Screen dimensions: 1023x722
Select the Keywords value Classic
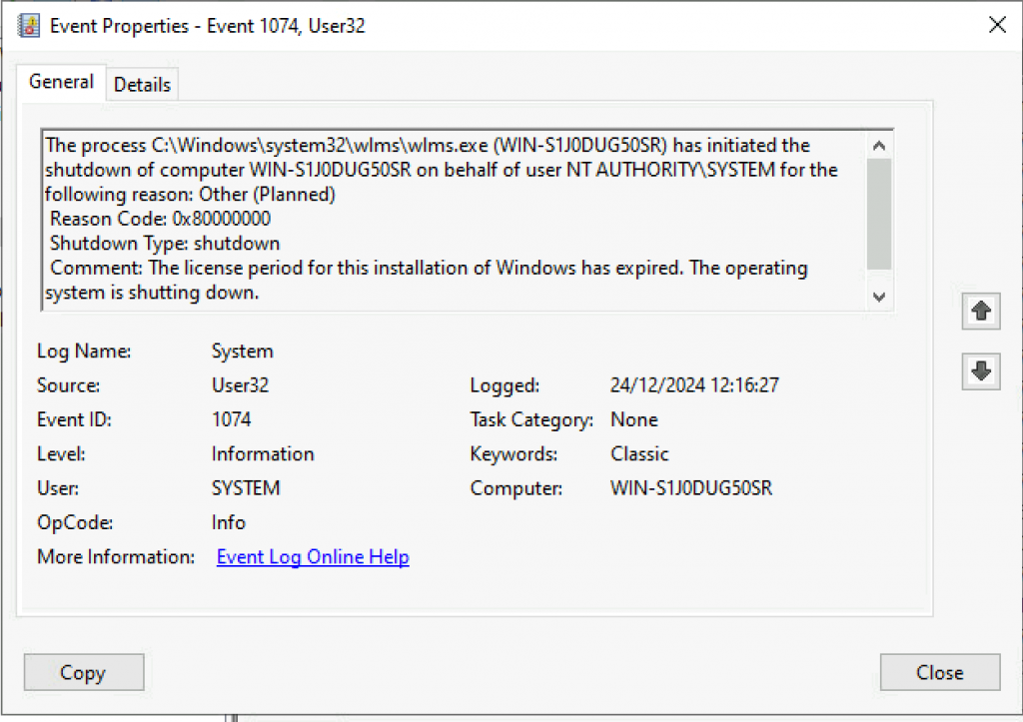[639, 454]
